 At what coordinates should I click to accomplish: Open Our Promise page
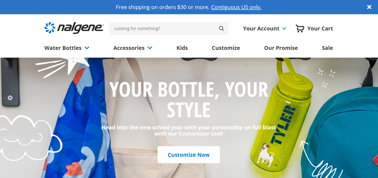281,48
